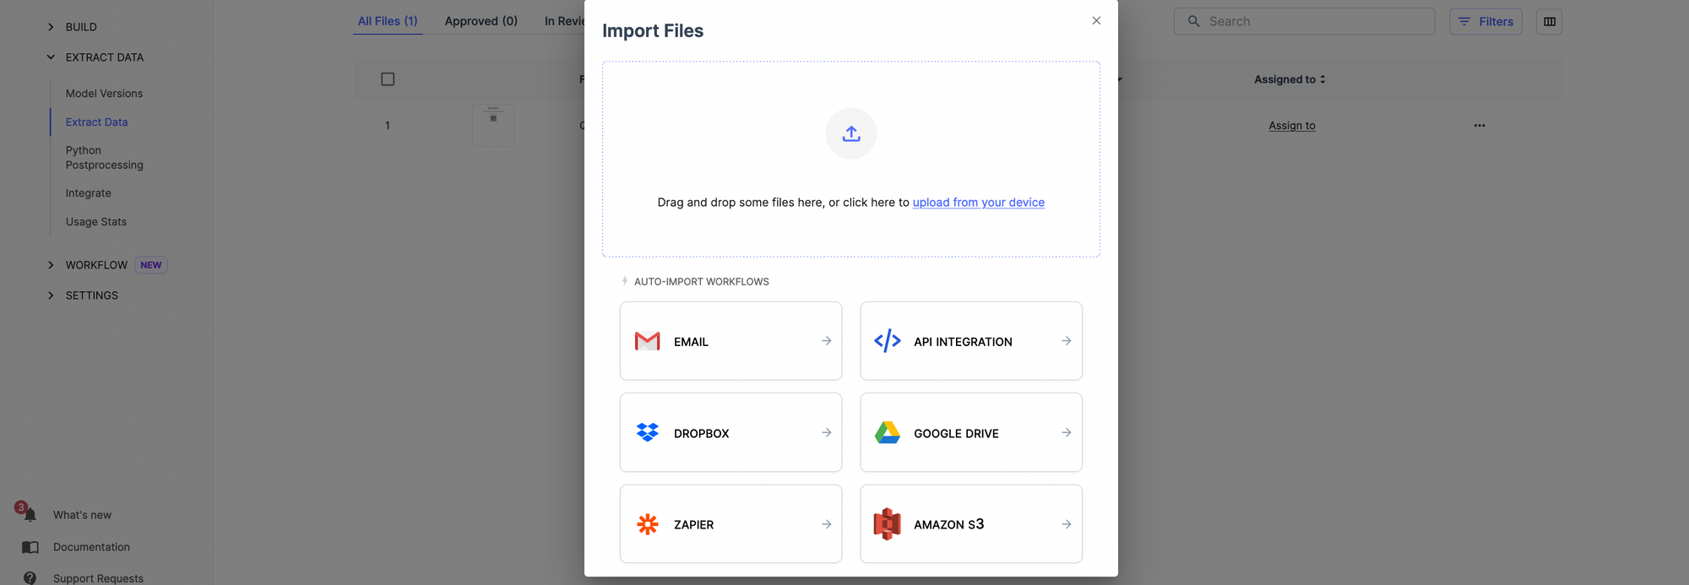The image size is (1689, 585).
Task: Import files from Google Drive
Action: point(970,432)
